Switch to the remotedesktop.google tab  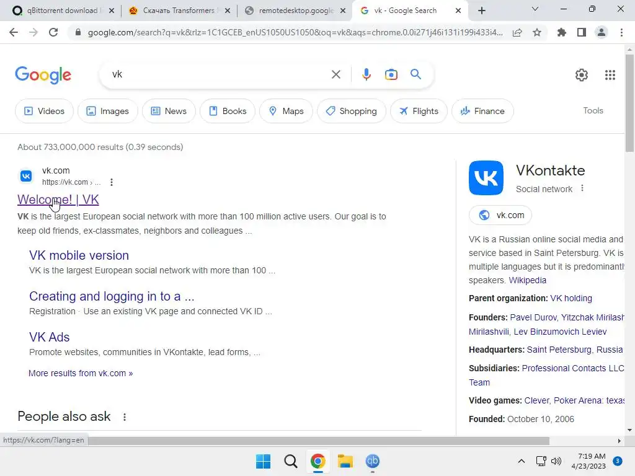[296, 11]
